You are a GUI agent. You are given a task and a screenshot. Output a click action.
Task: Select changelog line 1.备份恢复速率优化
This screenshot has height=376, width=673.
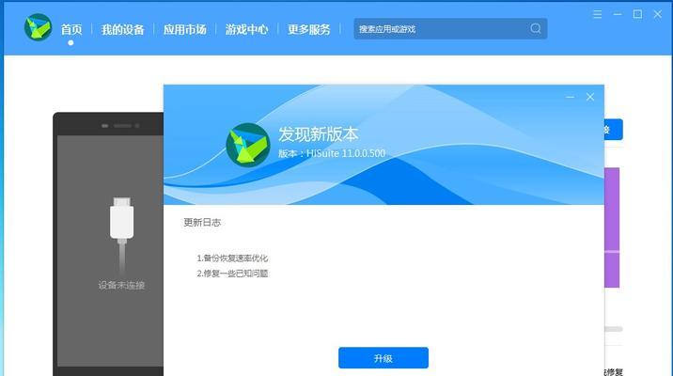(232, 258)
